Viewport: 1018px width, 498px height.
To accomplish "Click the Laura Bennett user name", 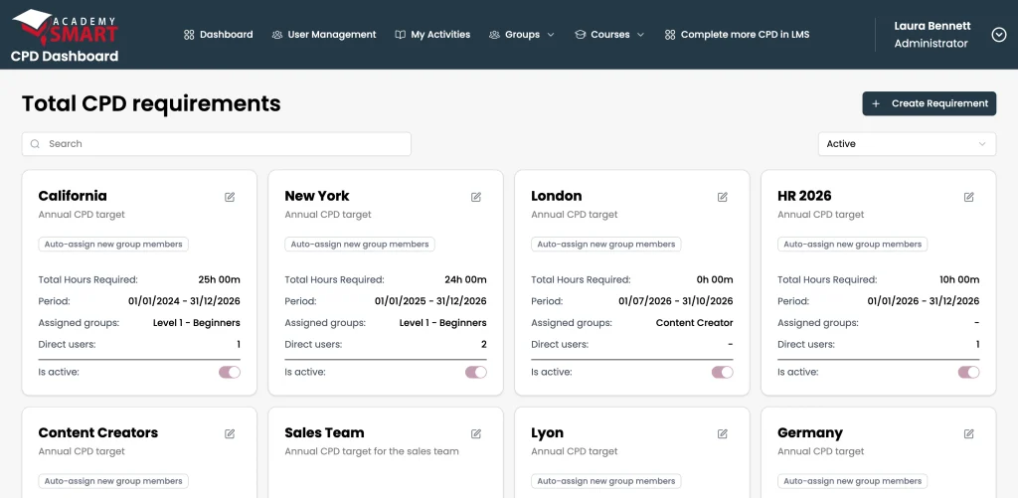I will [x=933, y=26].
